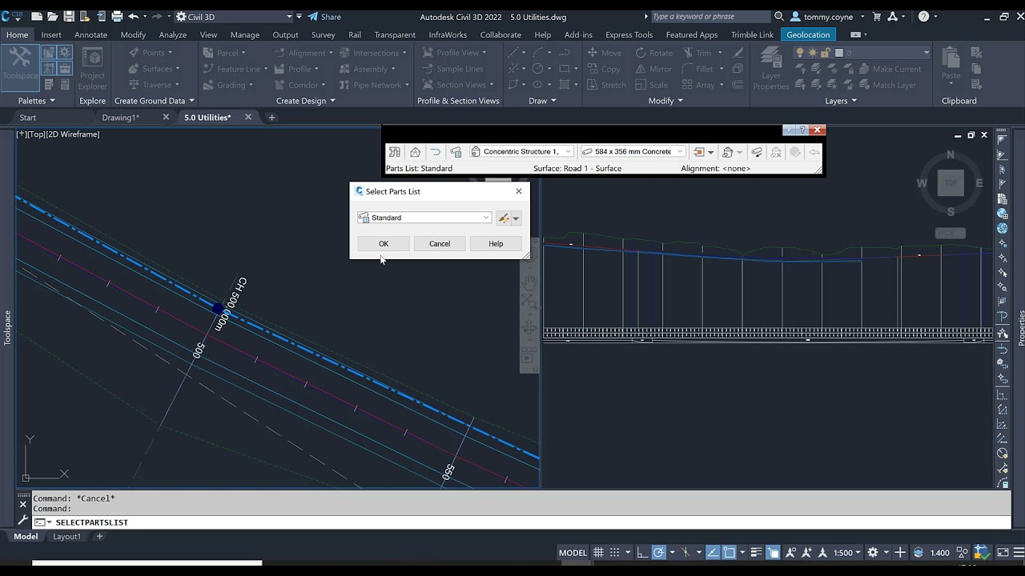Click Match Layer tool

(886, 85)
